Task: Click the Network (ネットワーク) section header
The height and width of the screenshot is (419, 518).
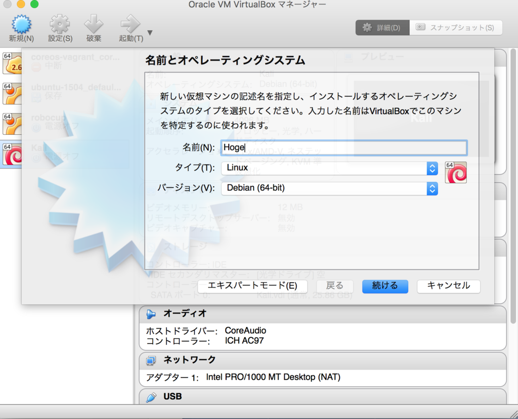Action: click(323, 360)
